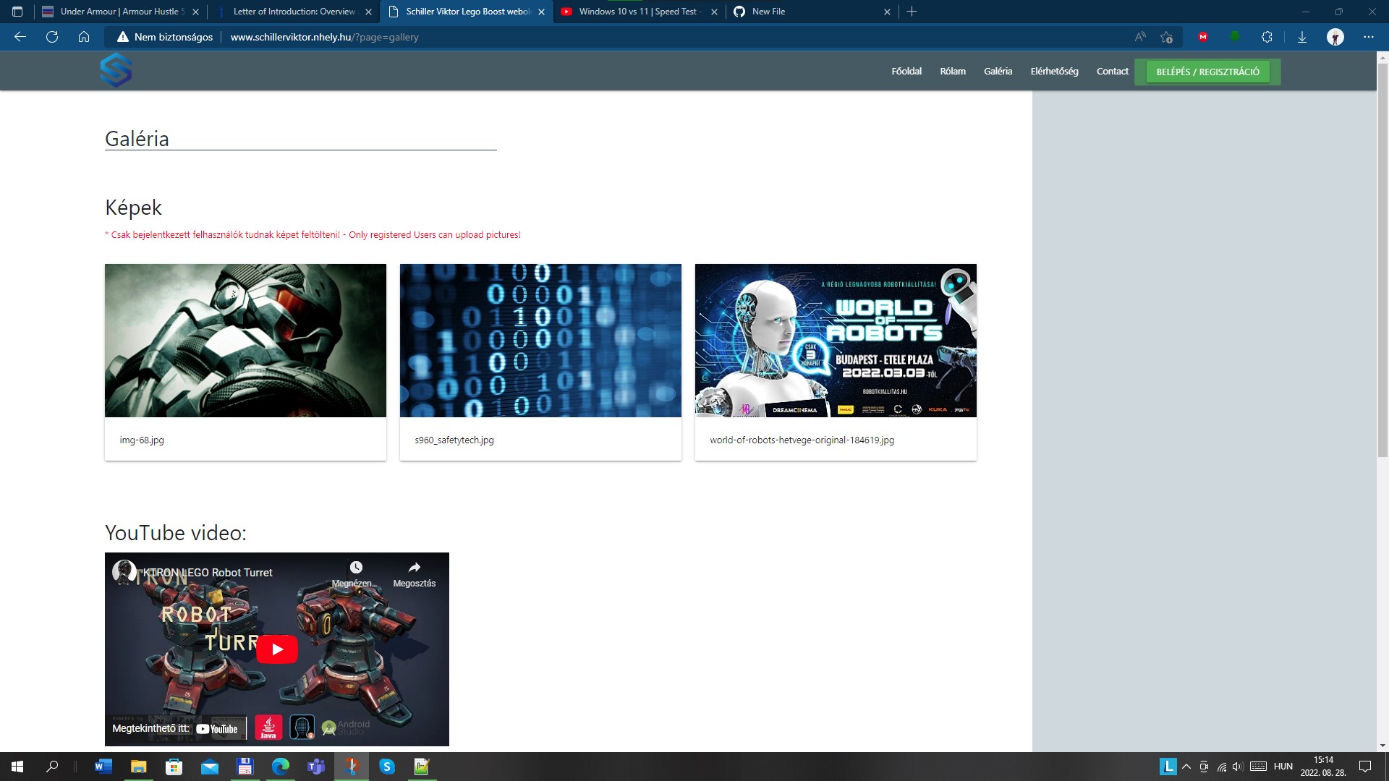Switch to the Windows 10 vs 11 tab
Viewport: 1389px width, 781px height.
pyautogui.click(x=637, y=12)
